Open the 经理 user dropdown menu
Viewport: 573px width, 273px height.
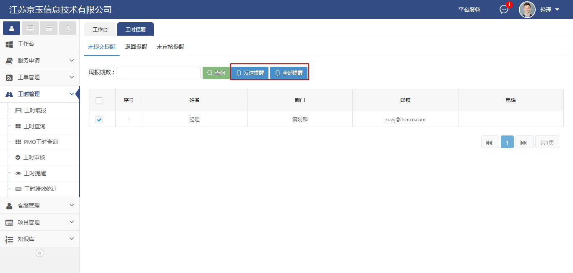[x=550, y=10]
